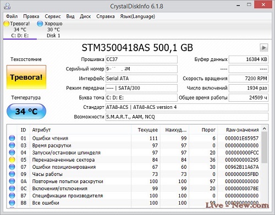Click the attribute list scrollbar up arrow

(265, 129)
